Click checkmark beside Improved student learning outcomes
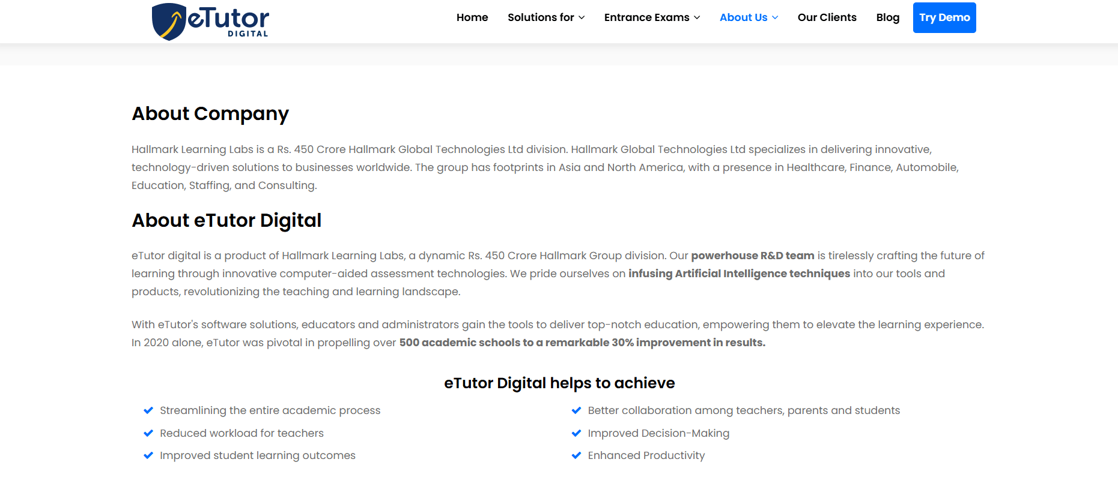The image size is (1118, 477). 148,455
